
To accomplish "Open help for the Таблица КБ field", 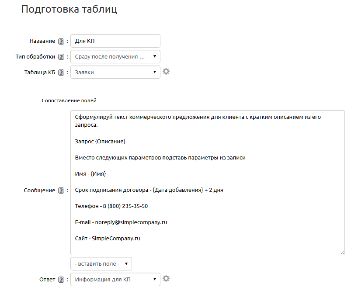I will pyautogui.click(x=61, y=73).
